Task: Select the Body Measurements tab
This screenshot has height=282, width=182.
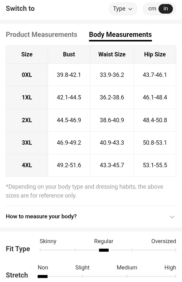Action: [x=120, y=35]
